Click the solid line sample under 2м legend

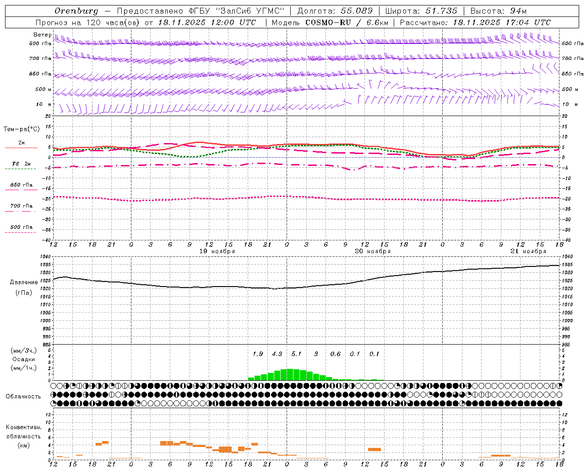pos(21,148)
